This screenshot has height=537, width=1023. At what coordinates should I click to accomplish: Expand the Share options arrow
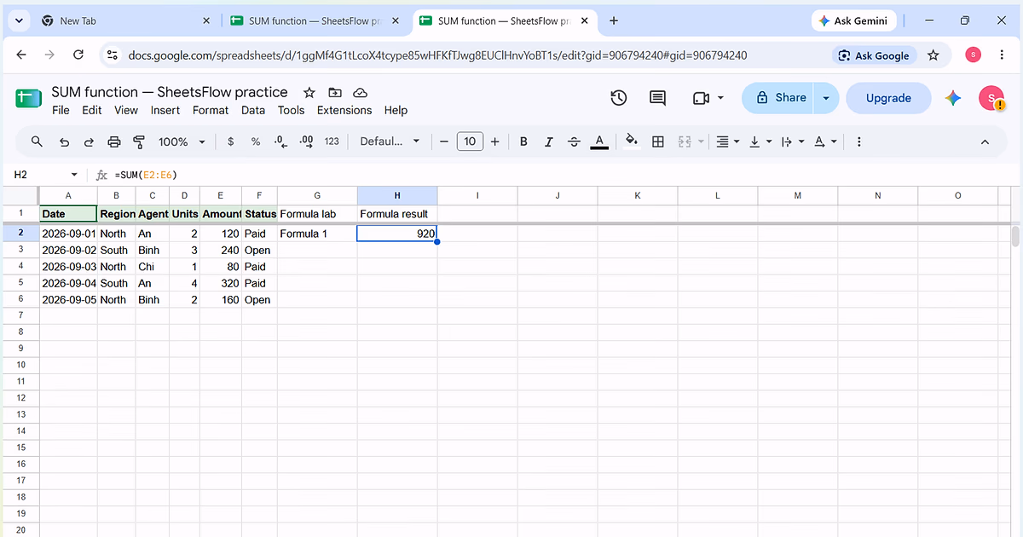[825, 98]
